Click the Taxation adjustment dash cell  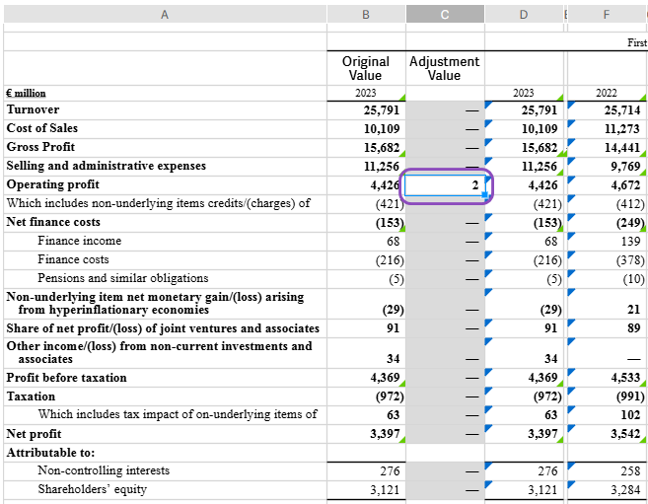pyautogui.click(x=445, y=396)
